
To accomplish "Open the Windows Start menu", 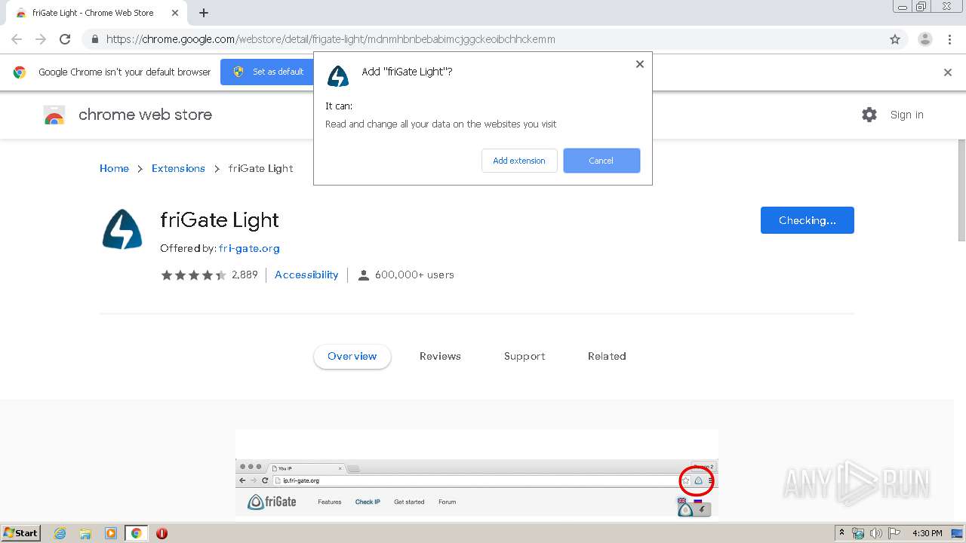I will coord(21,532).
